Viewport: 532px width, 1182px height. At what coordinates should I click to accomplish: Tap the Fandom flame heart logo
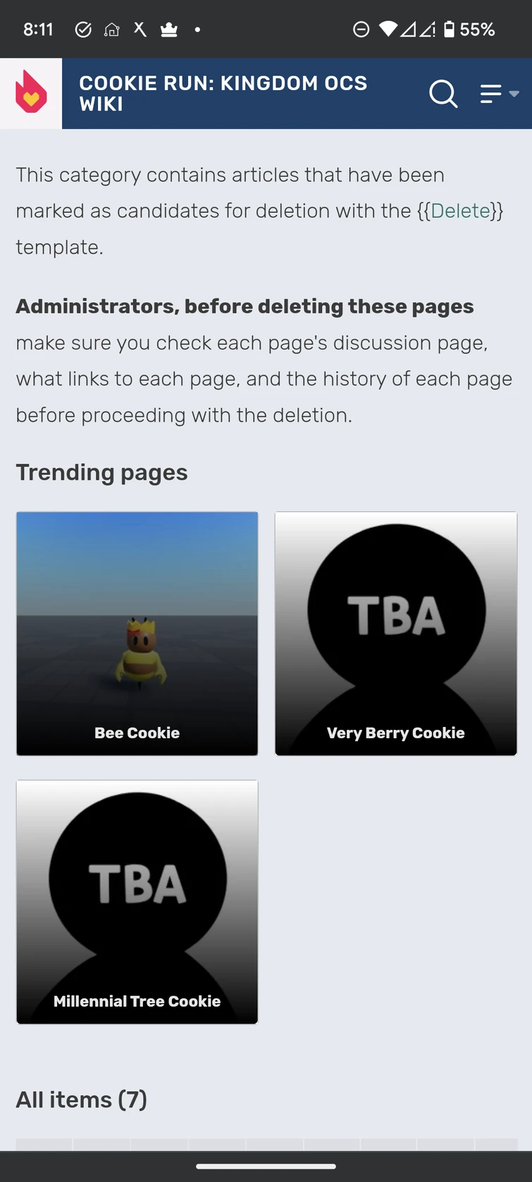(31, 92)
